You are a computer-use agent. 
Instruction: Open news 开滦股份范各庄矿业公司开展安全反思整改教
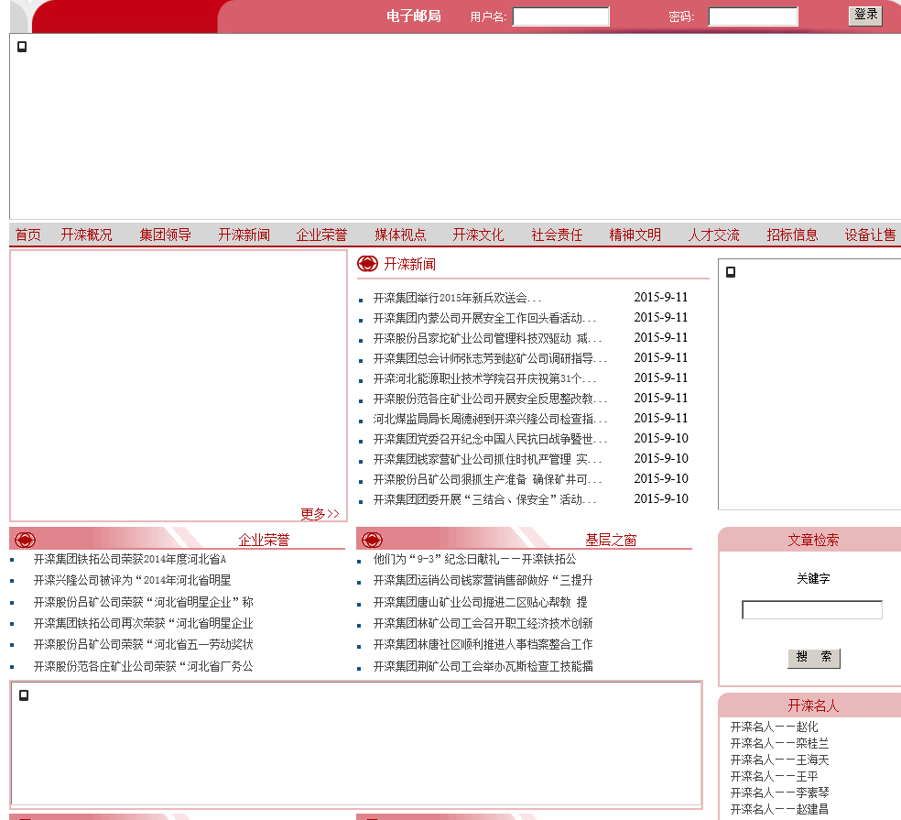490,399
